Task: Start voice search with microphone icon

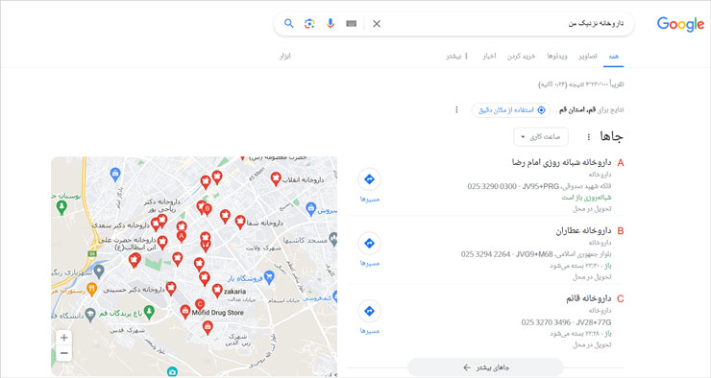Action: point(331,24)
